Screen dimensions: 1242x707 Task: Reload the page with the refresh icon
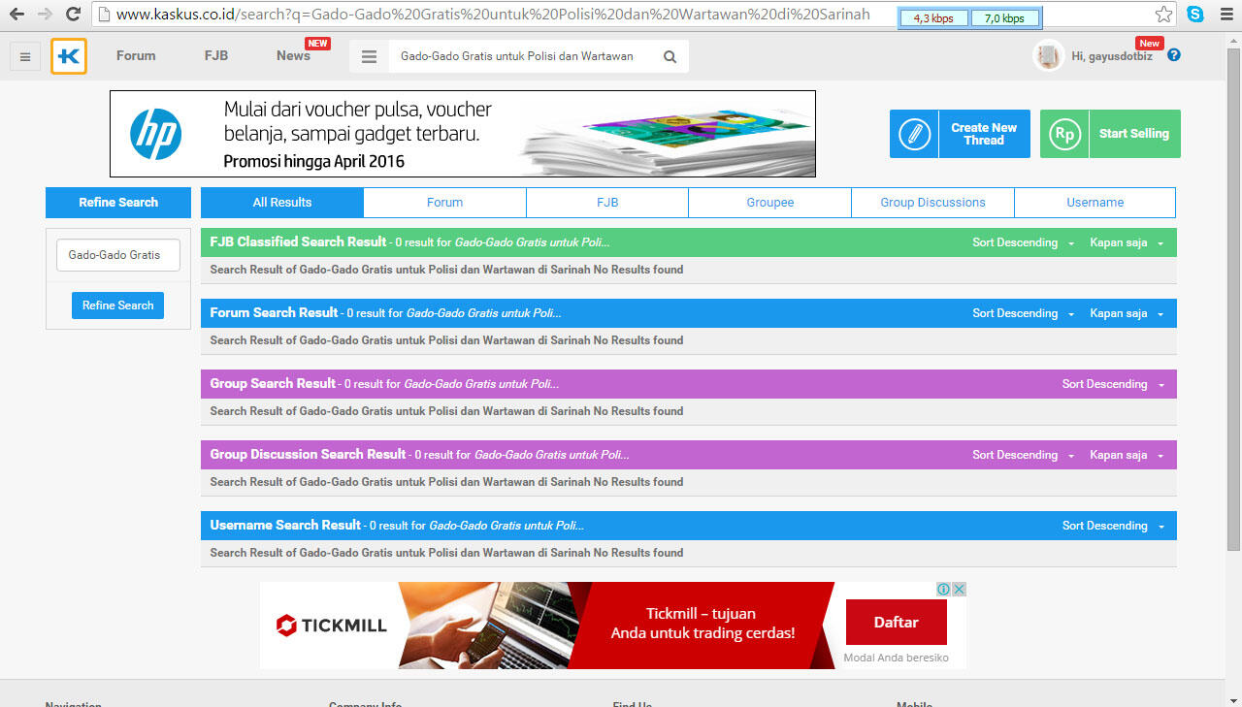pos(73,15)
